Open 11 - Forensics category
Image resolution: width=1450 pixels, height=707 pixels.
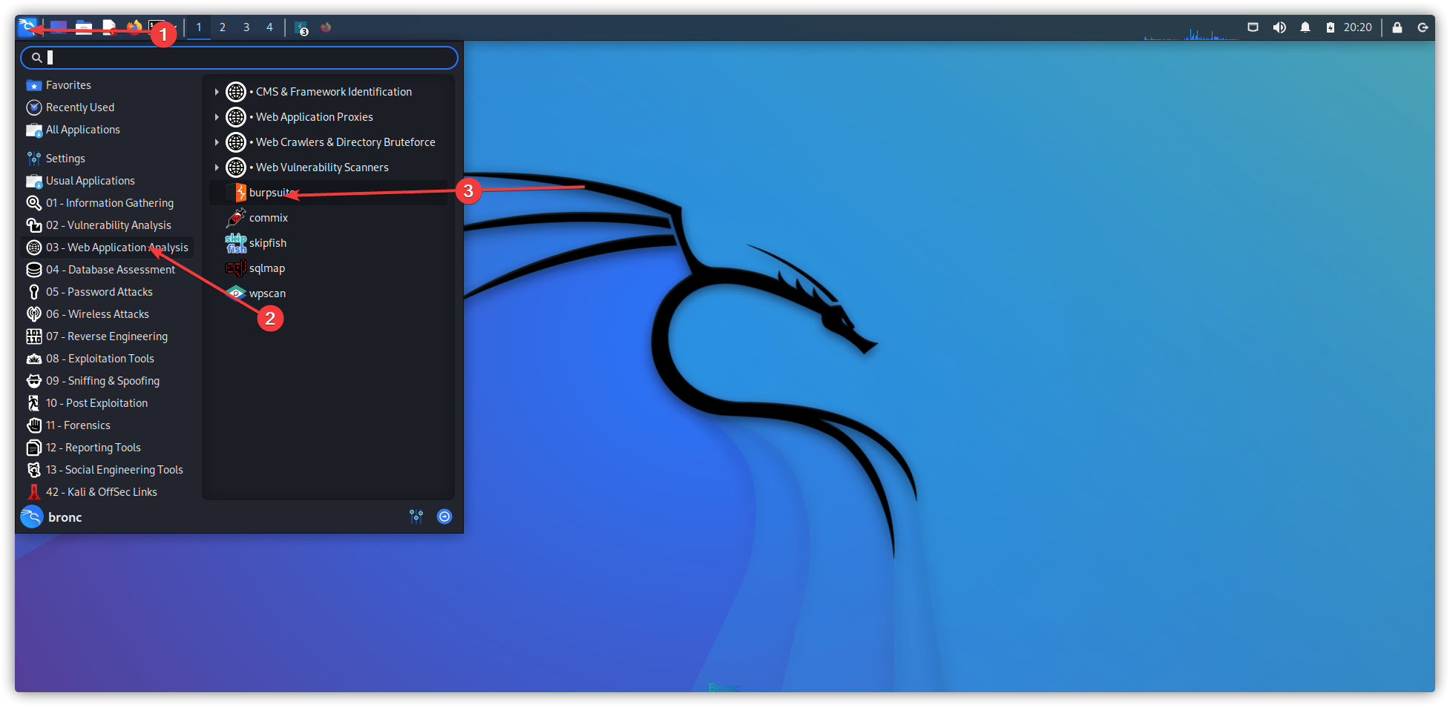pos(108,425)
